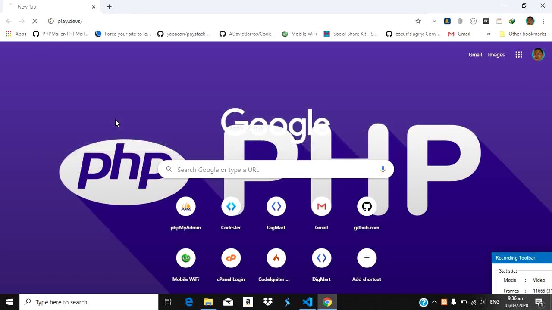Open the Windows Start menu
This screenshot has height=310, width=552.
click(x=10, y=302)
